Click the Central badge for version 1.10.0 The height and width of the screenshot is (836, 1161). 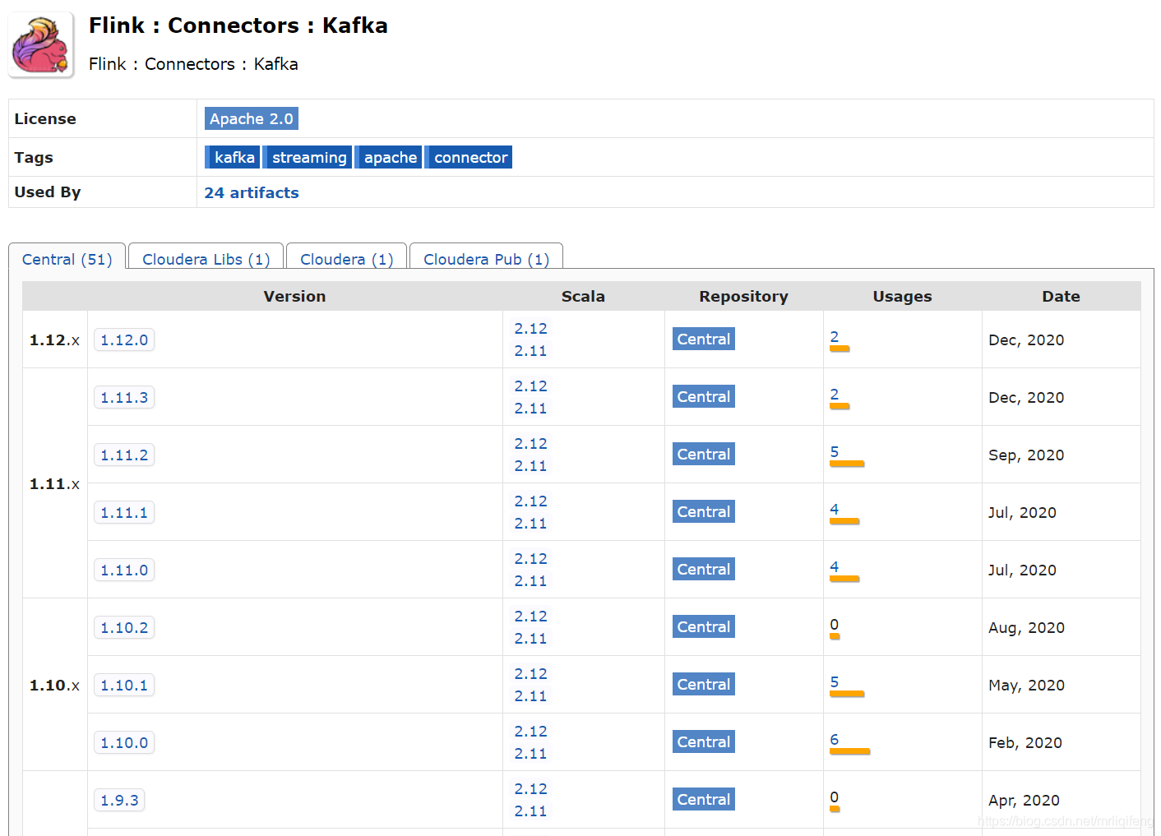703,742
